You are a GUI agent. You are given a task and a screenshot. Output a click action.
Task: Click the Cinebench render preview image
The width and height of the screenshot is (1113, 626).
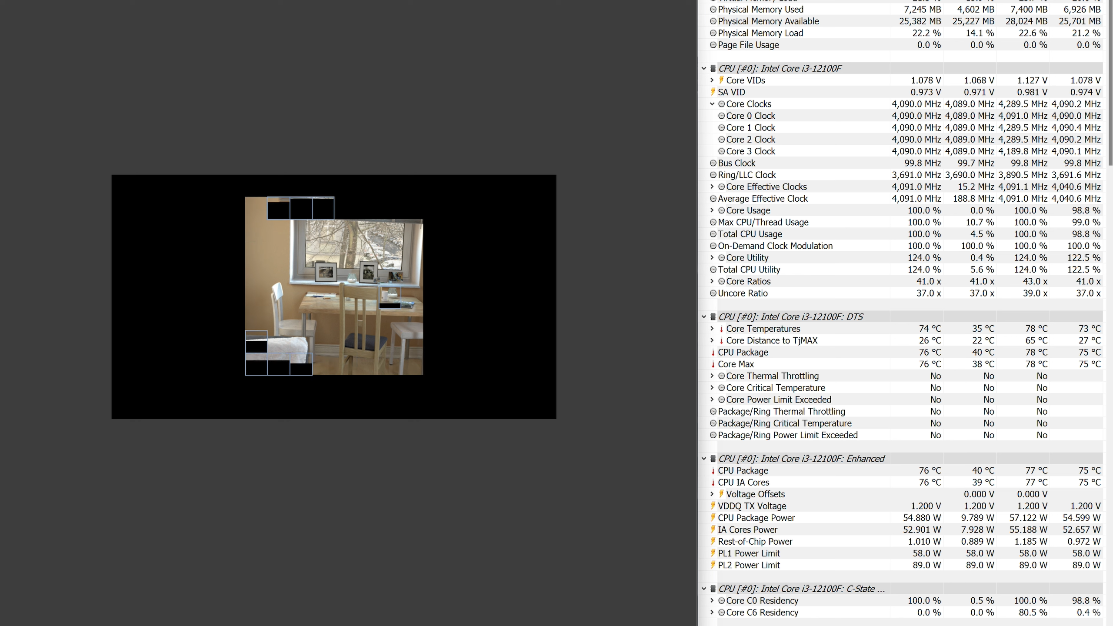coord(334,297)
